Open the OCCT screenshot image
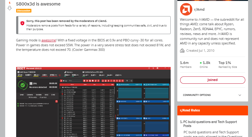This screenshot has height=137, width=252. pyautogui.click(x=93, y=102)
